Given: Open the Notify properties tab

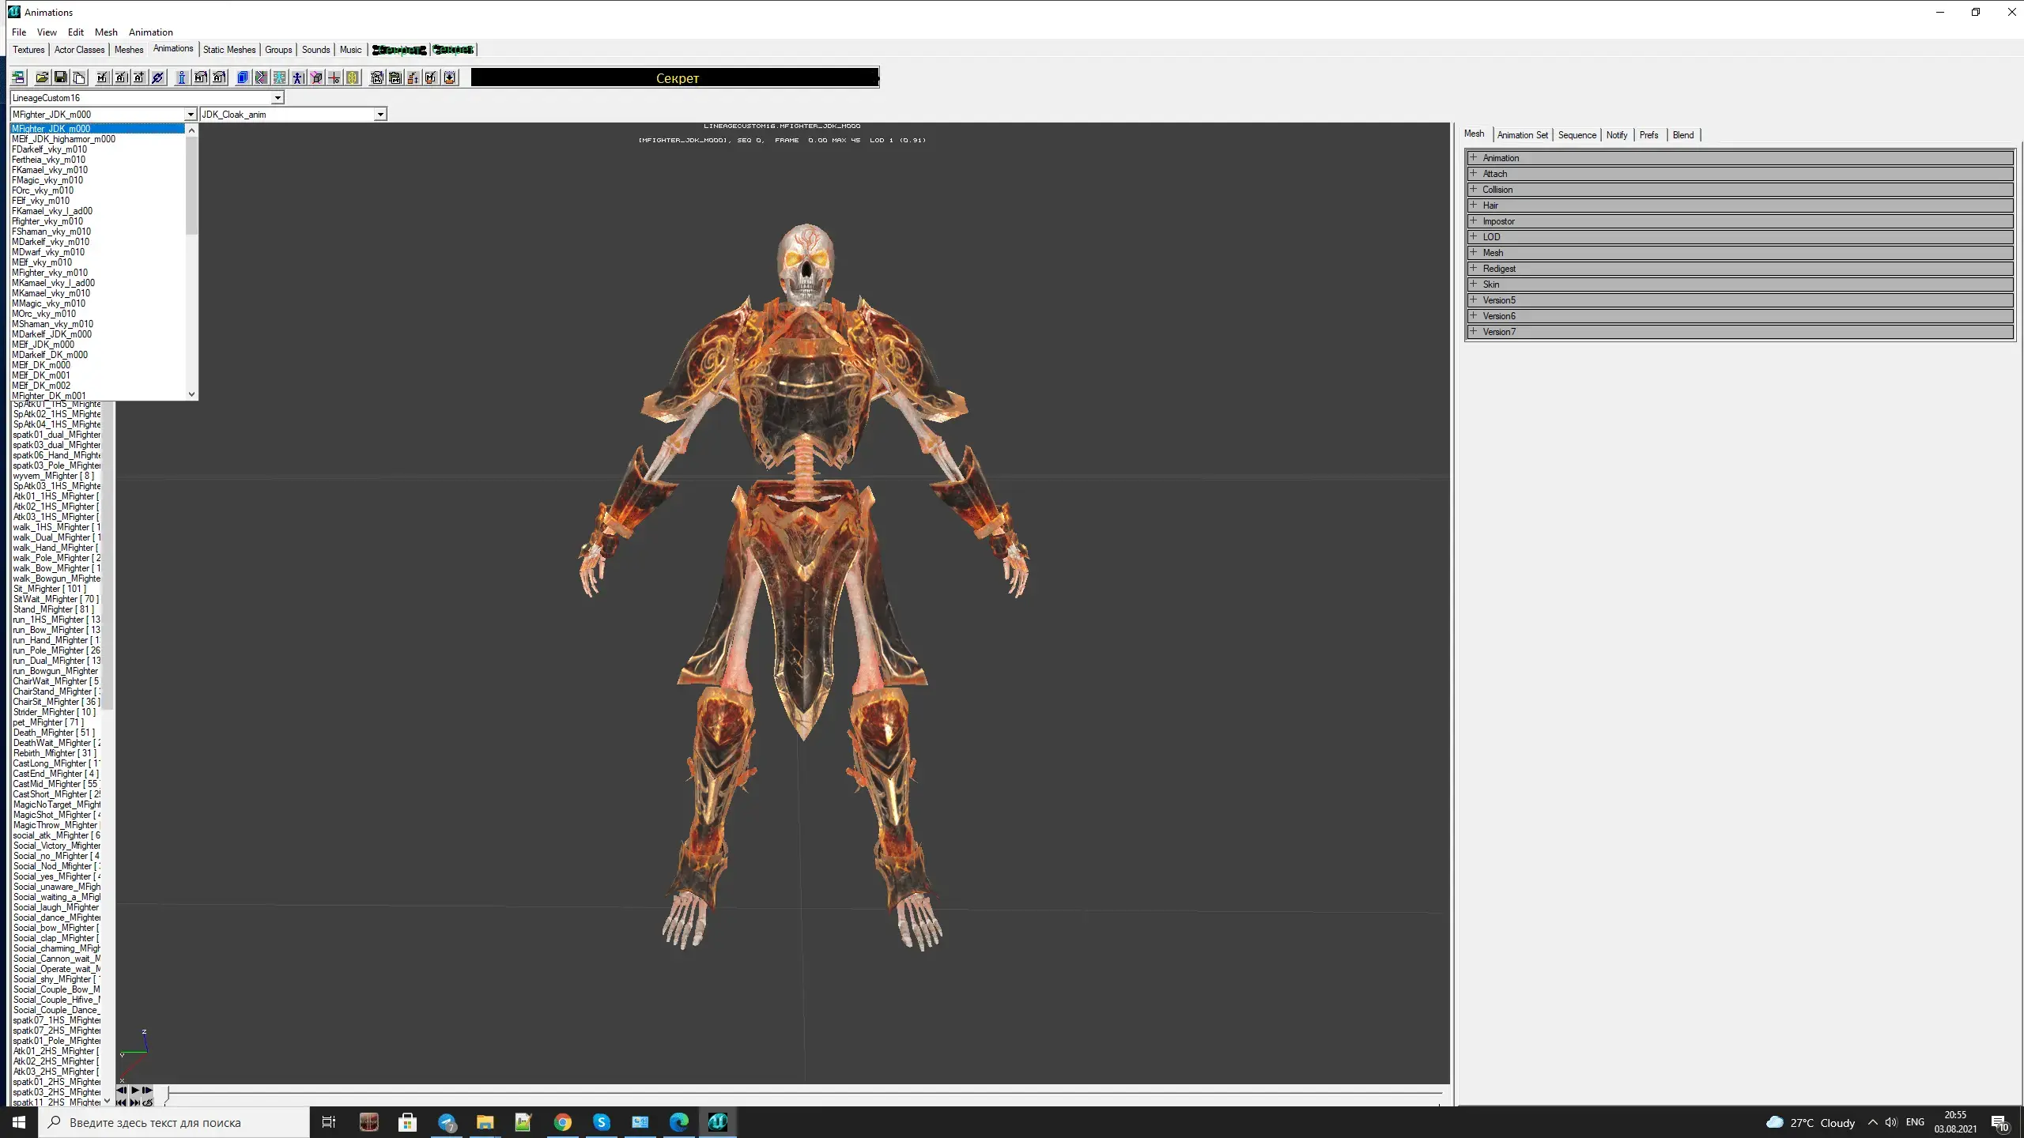Looking at the screenshot, I should click(1617, 135).
